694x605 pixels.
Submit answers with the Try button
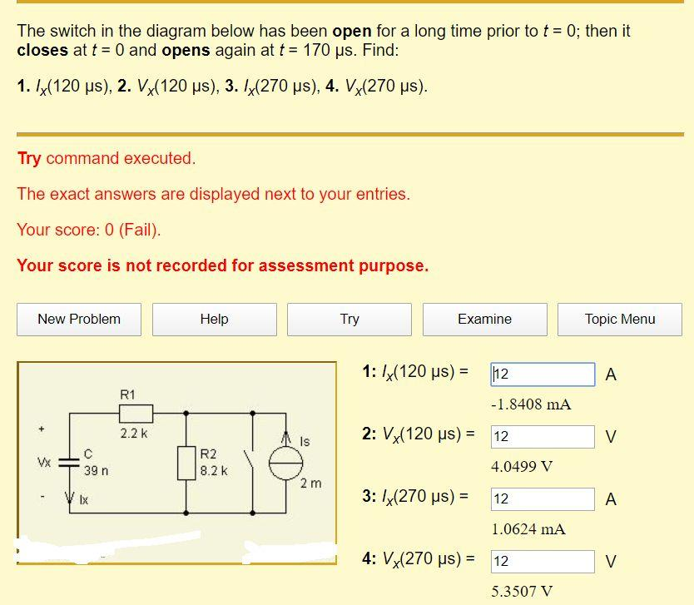coord(349,319)
